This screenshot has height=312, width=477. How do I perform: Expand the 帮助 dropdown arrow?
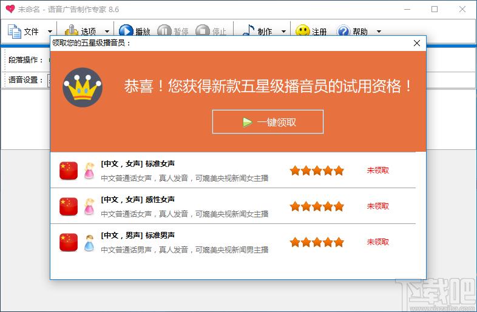click(x=379, y=32)
